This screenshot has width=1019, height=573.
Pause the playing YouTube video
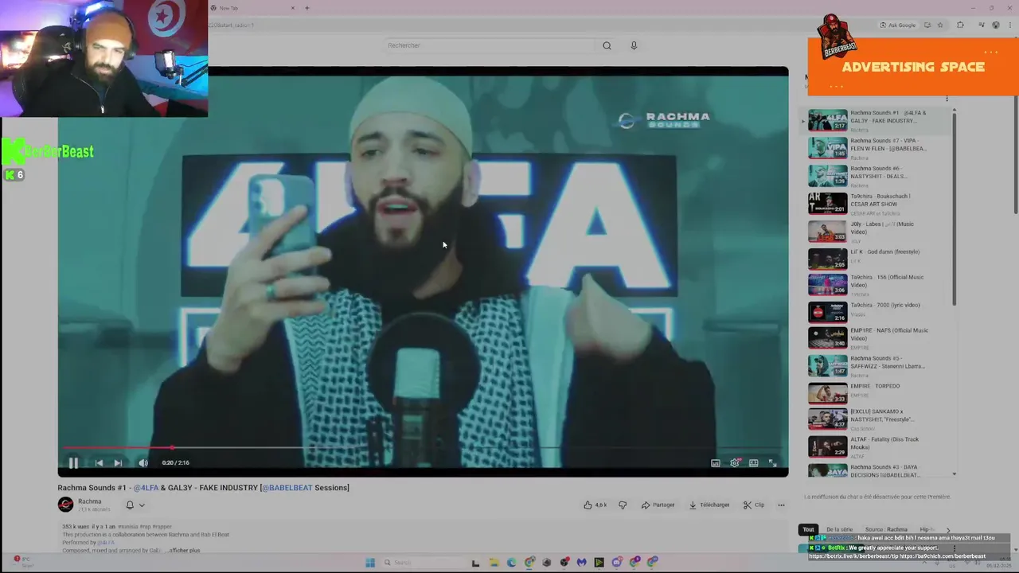[x=73, y=462]
